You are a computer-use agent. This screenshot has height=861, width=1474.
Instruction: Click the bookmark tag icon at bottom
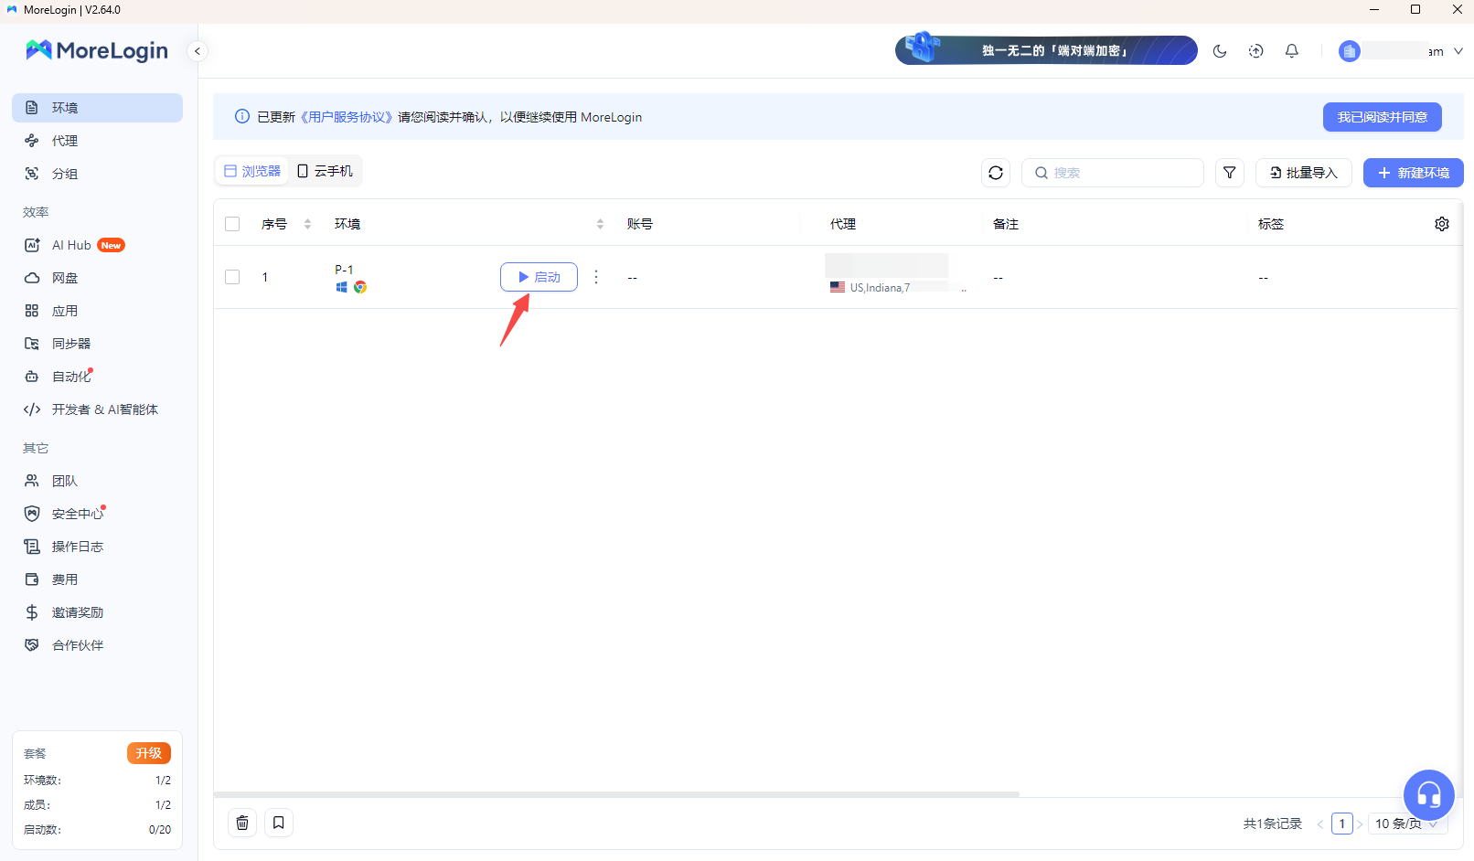coord(279,823)
